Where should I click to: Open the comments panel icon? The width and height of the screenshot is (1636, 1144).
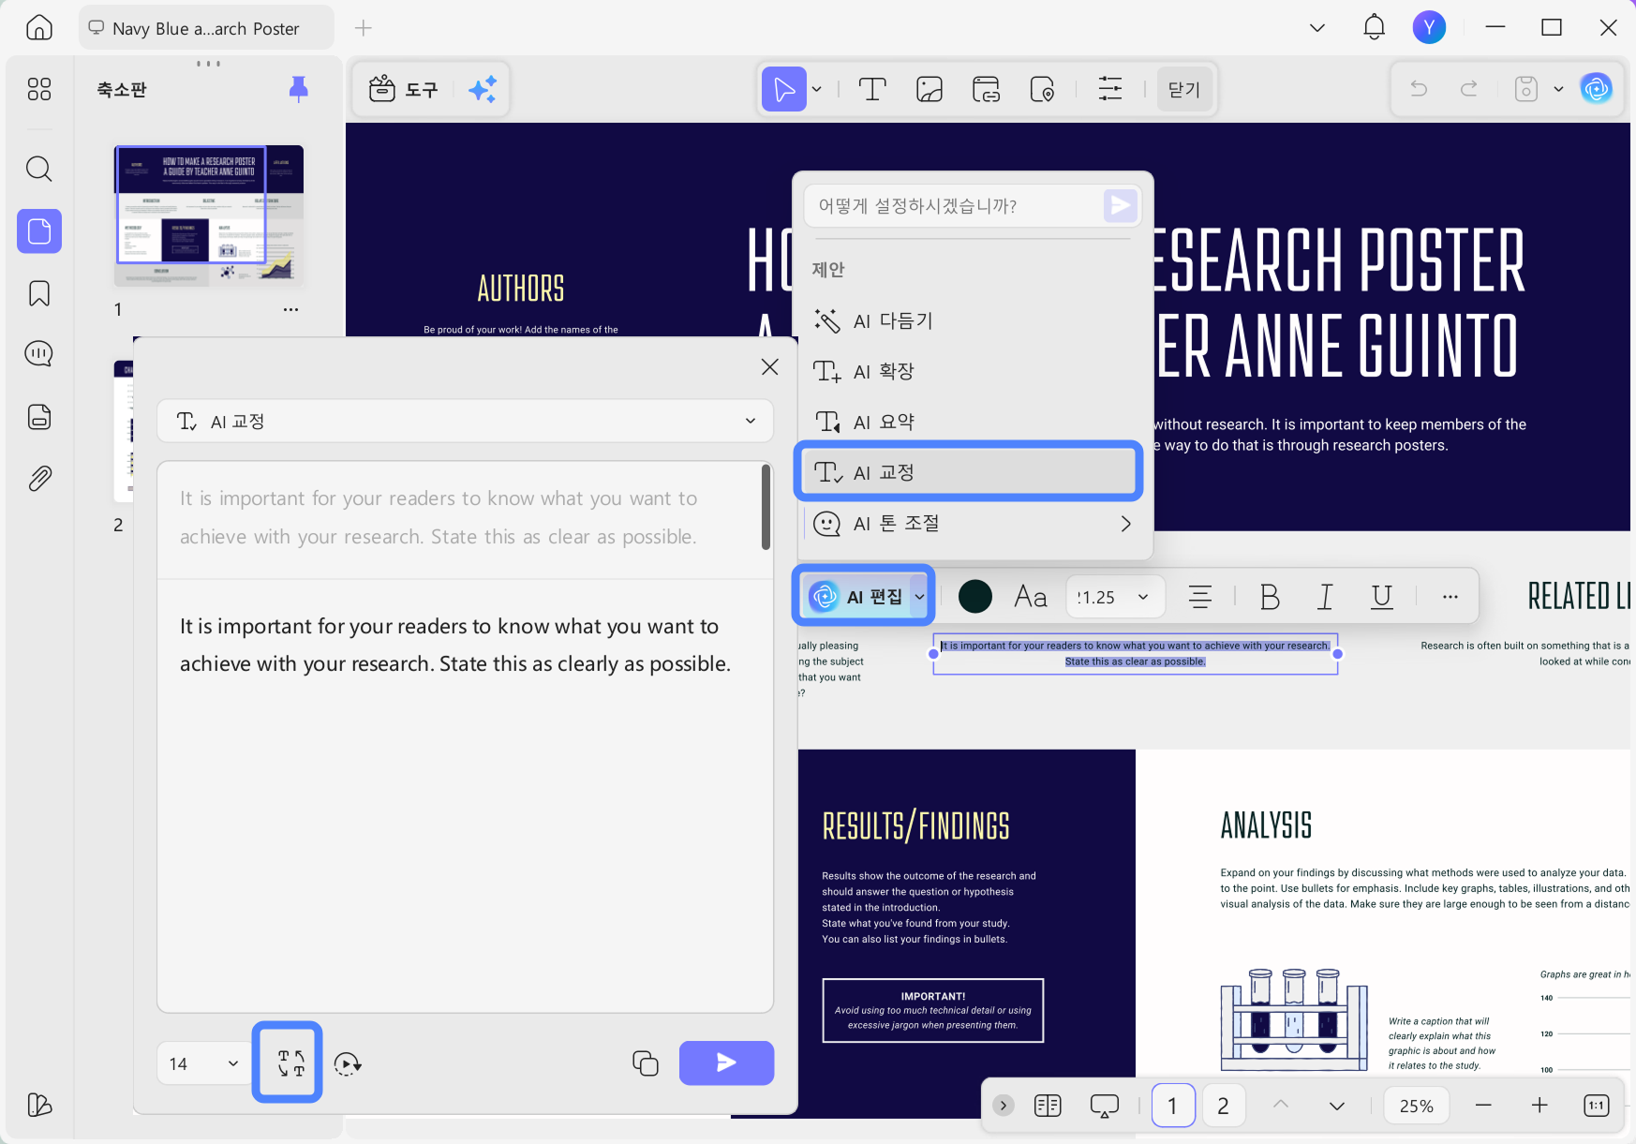[x=39, y=353]
